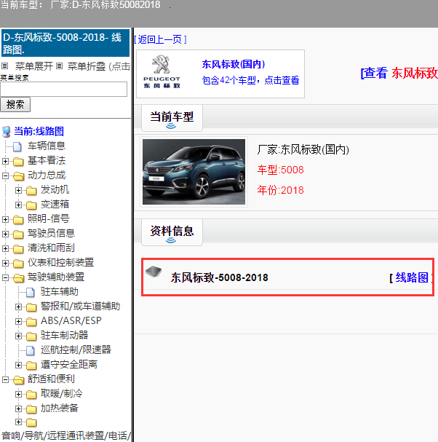Click the 发动机 folder icon
This screenshot has height=442, width=438.
[31, 191]
